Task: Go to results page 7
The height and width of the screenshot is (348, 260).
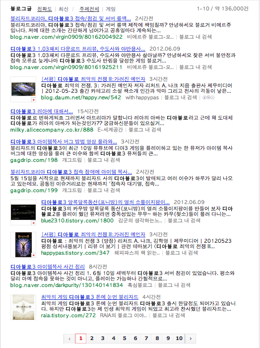Action: click(146, 339)
